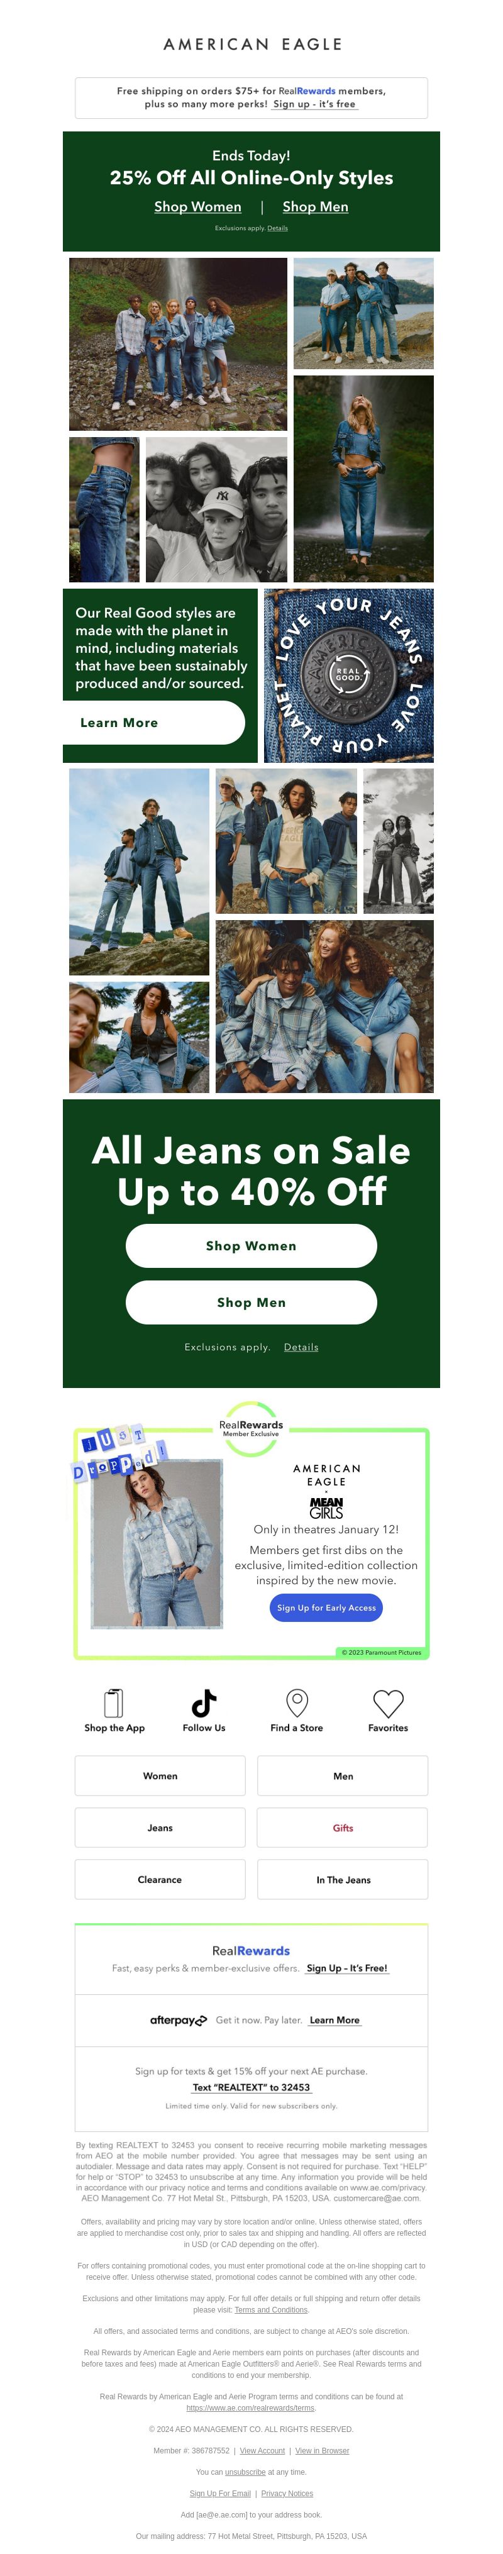Image resolution: width=503 pixels, height=2554 pixels.
Task: Open the afterpay logo
Action: 179,2021
